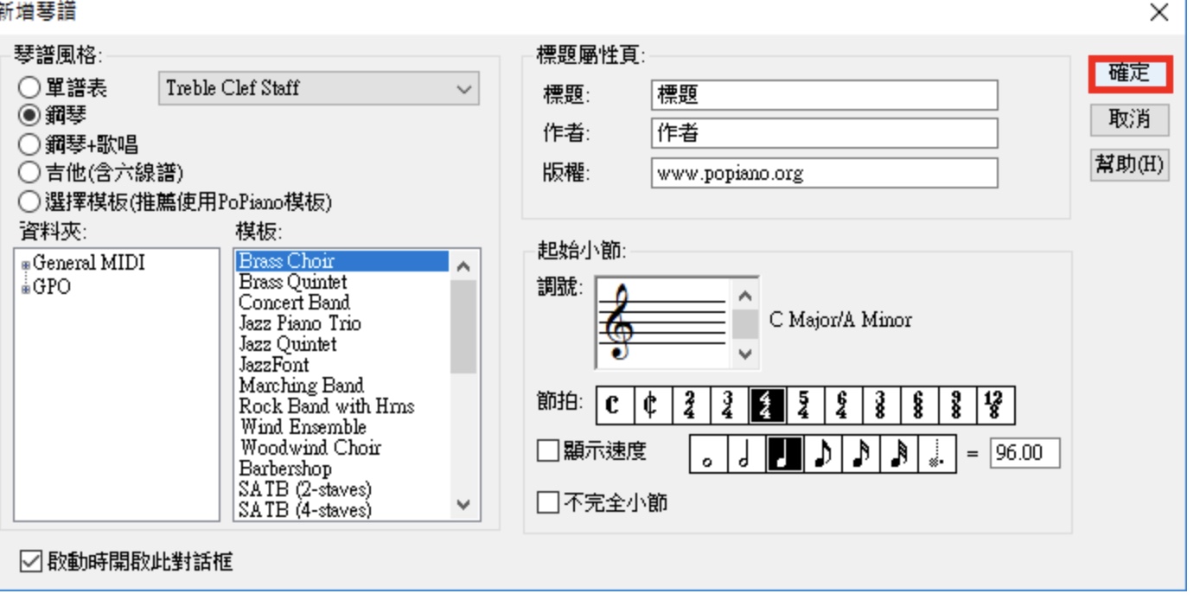Screen dimensions: 1200x600
Task: Click the 標題 input field
Action: point(825,95)
